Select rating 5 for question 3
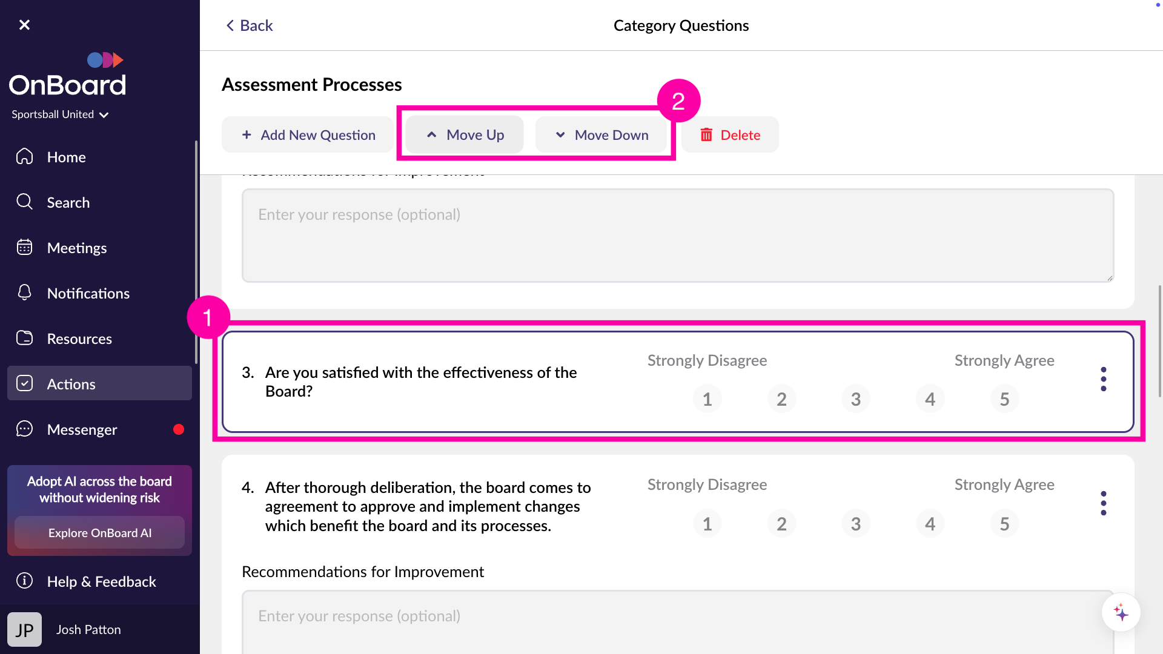1163x654 pixels. coord(1004,399)
